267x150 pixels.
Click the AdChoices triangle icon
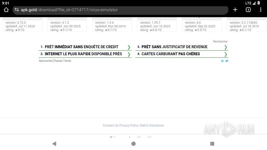(223, 61)
